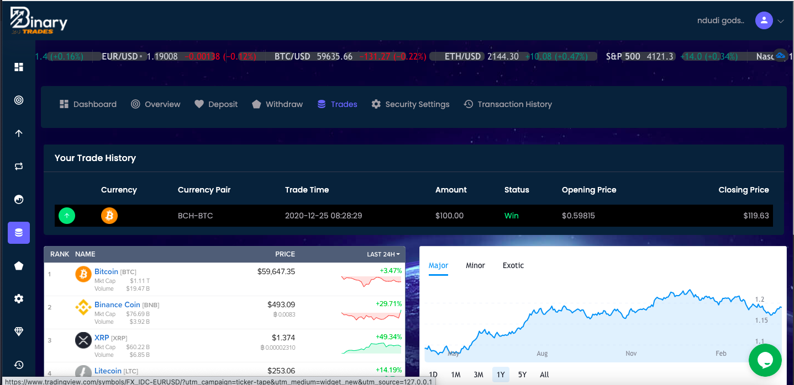Set chart range to 1M
This screenshot has width=794, height=385.
point(456,375)
